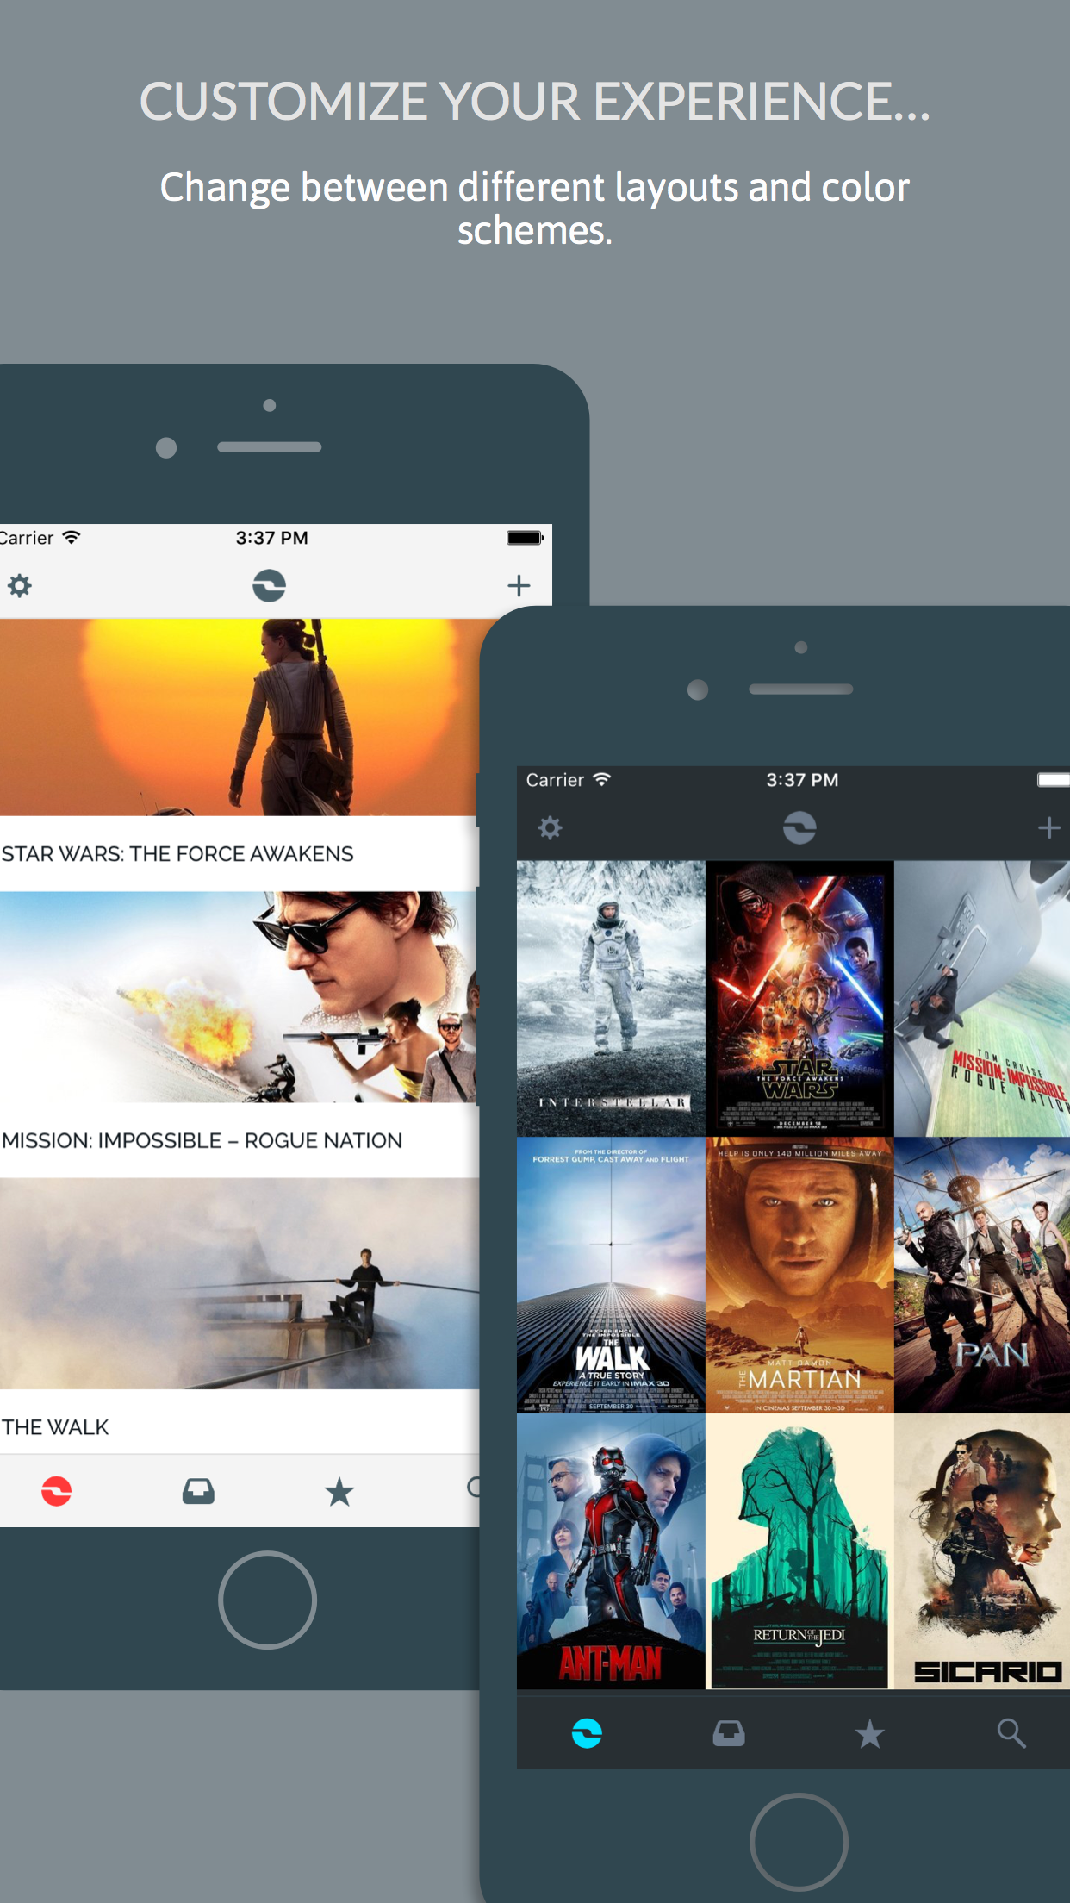Tap 'Carrier' label on dark phone
The width and height of the screenshot is (1070, 1903).
pyautogui.click(x=555, y=780)
